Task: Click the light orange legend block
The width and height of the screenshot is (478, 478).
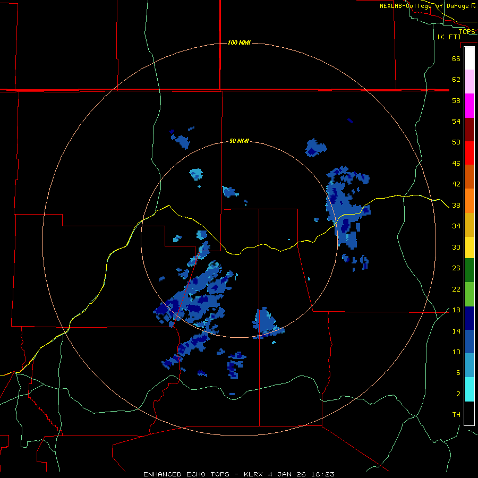Action: click(x=469, y=201)
